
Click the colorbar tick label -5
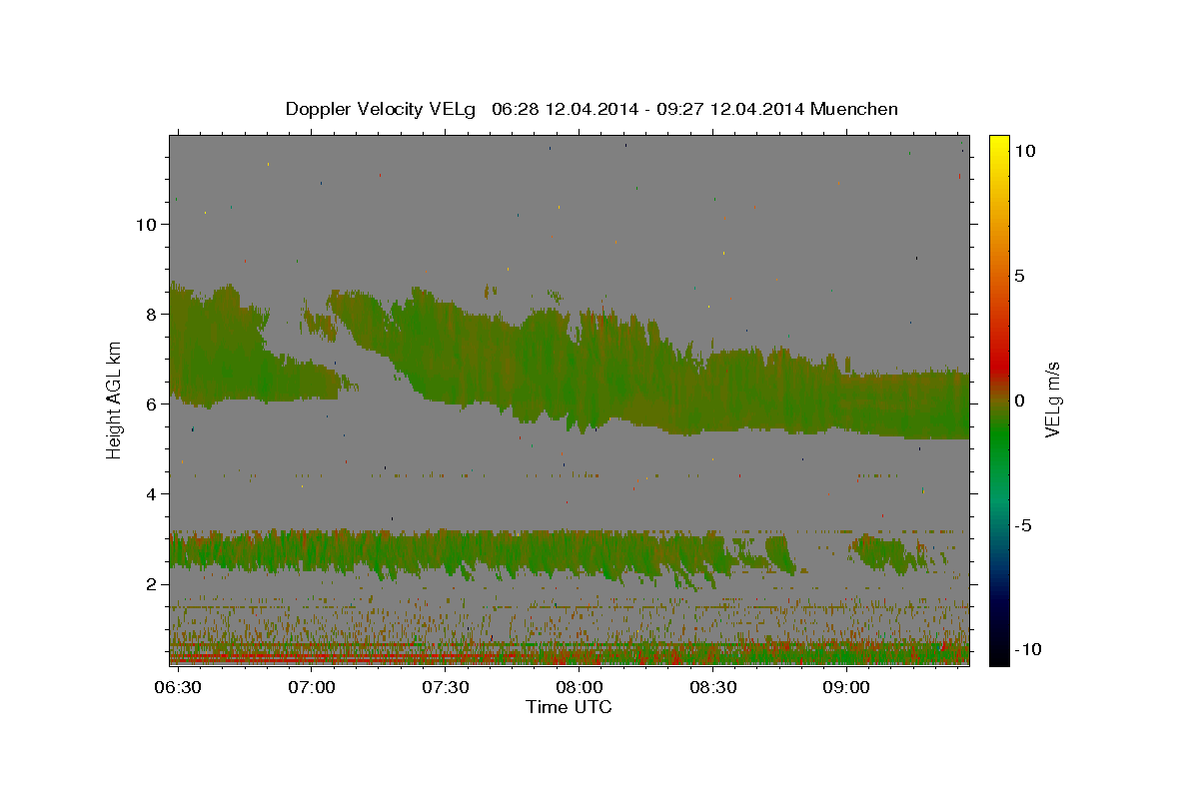1023,525
